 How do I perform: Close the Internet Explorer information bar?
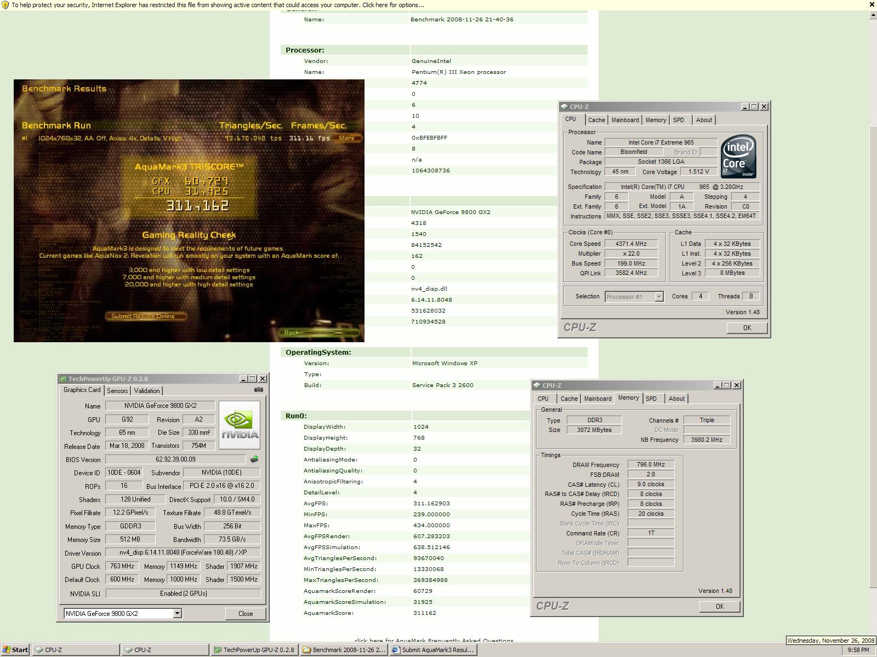[x=872, y=4]
